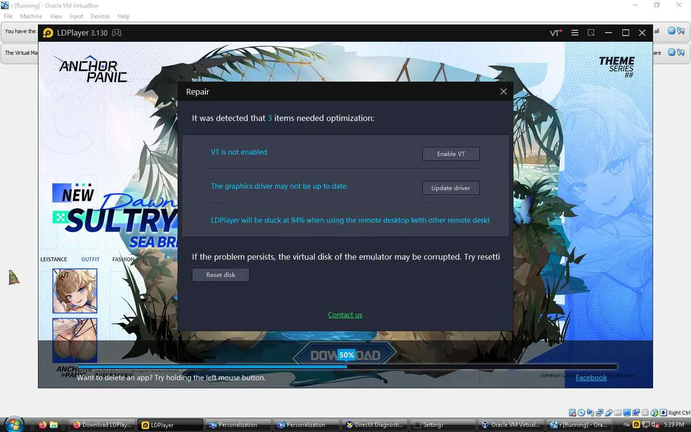Click the Anchor Panic logo
The height and width of the screenshot is (432, 691).
91,70
